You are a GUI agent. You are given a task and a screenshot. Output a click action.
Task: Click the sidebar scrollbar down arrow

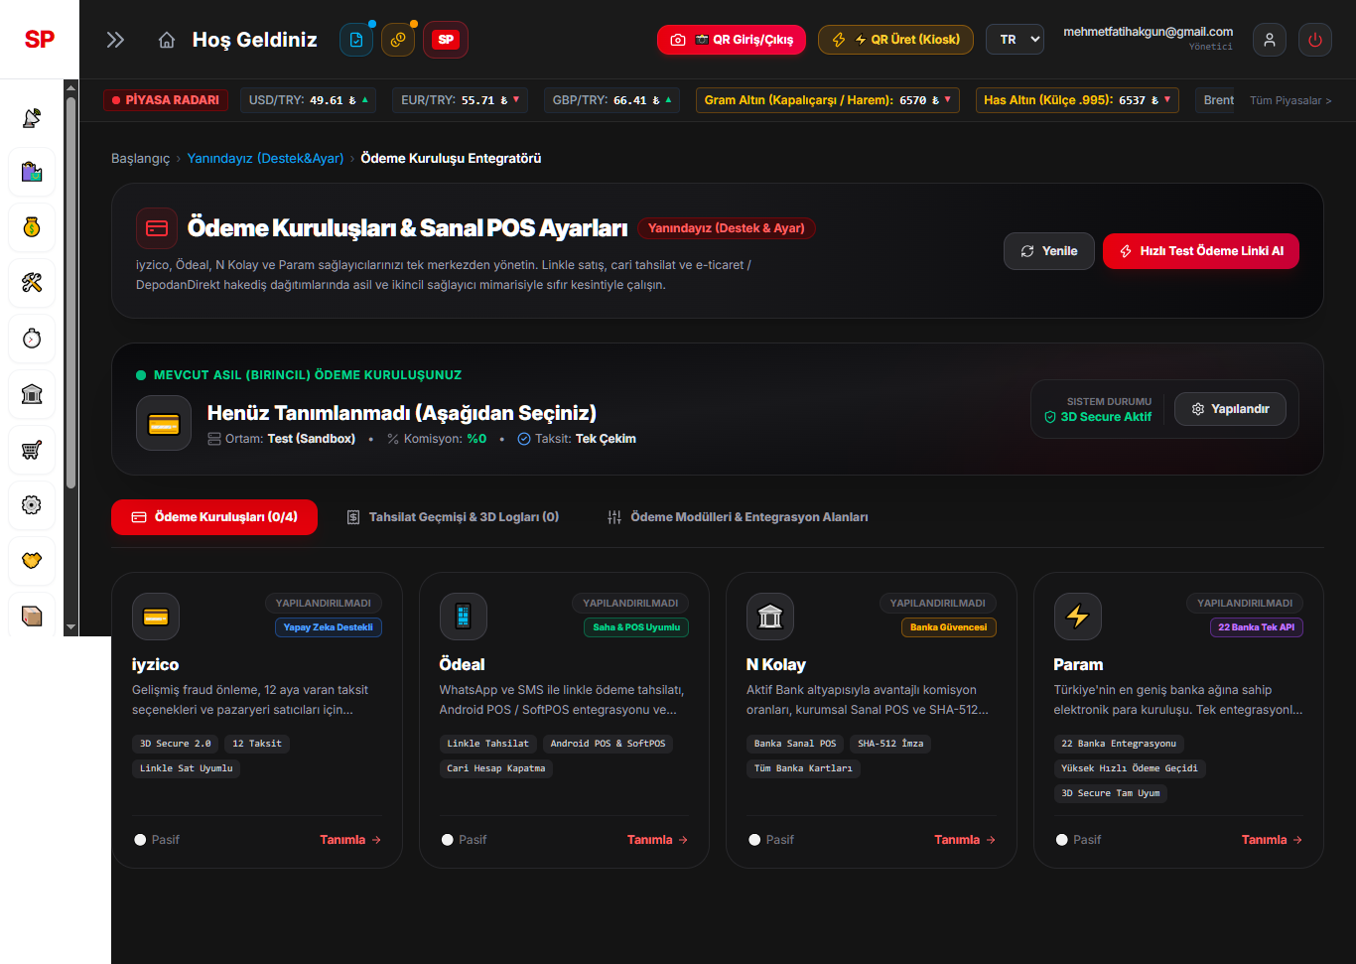(70, 627)
